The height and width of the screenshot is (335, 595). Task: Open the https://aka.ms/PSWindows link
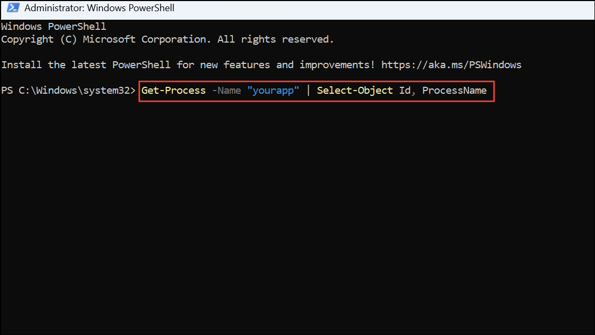click(x=451, y=64)
